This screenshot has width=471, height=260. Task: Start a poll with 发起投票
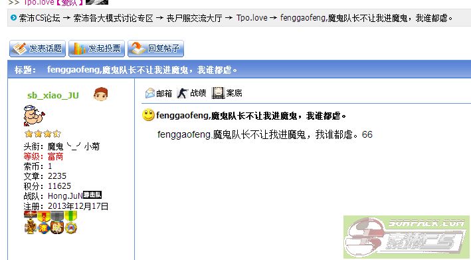tap(96, 49)
